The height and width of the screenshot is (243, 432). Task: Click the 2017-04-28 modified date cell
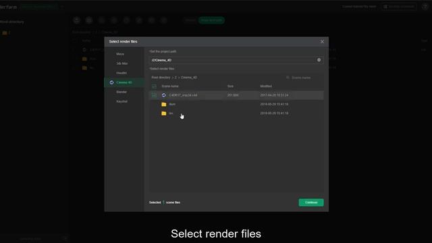click(274, 95)
